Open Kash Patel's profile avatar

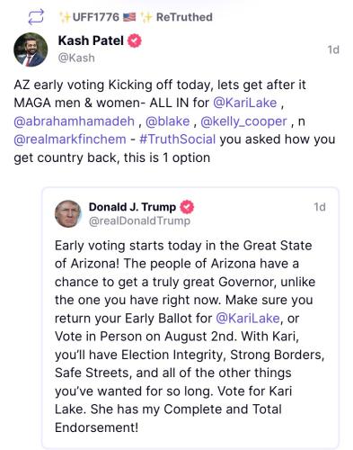coord(31,49)
